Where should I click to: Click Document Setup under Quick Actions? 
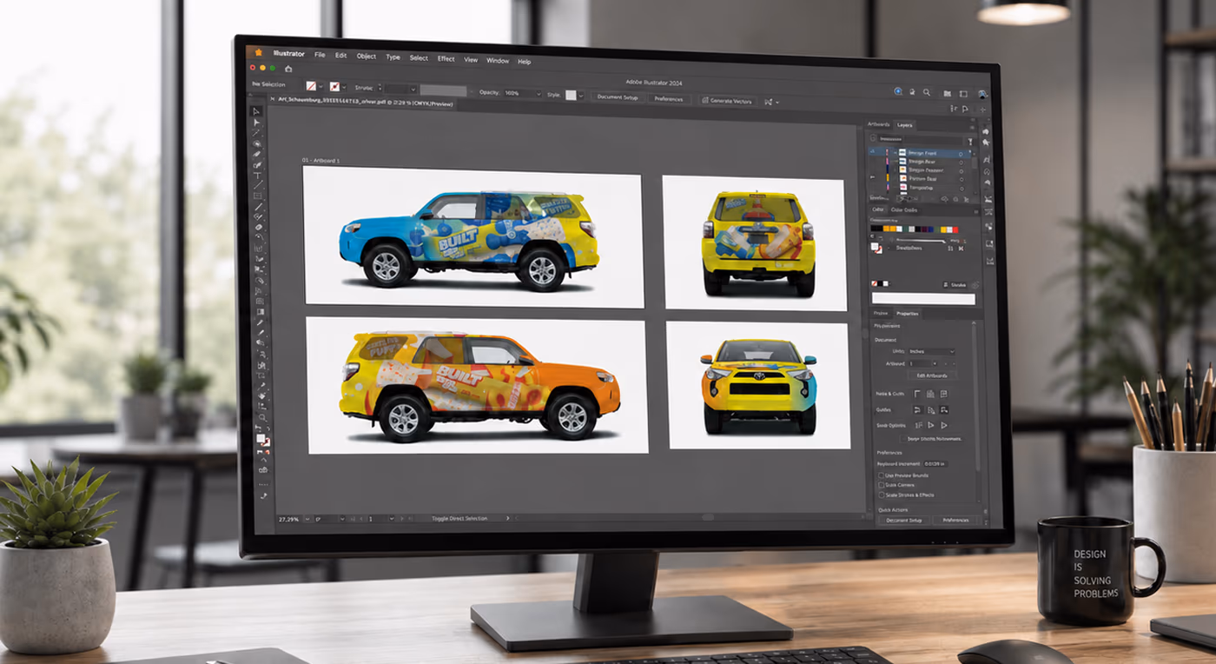[x=904, y=520]
